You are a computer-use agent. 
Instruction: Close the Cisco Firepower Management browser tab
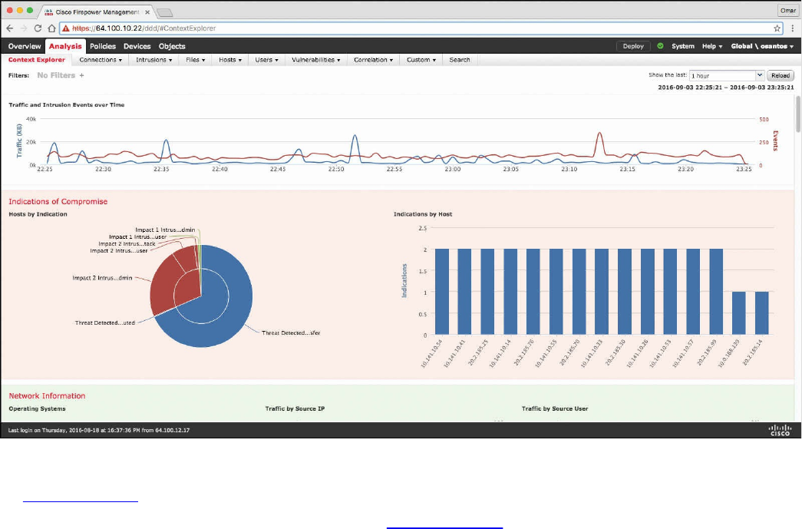(148, 12)
